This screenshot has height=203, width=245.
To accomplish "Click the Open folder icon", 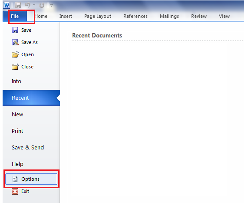I will 15,54.
